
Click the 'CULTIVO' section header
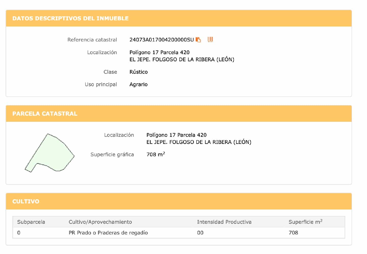pyautogui.click(x=26, y=201)
